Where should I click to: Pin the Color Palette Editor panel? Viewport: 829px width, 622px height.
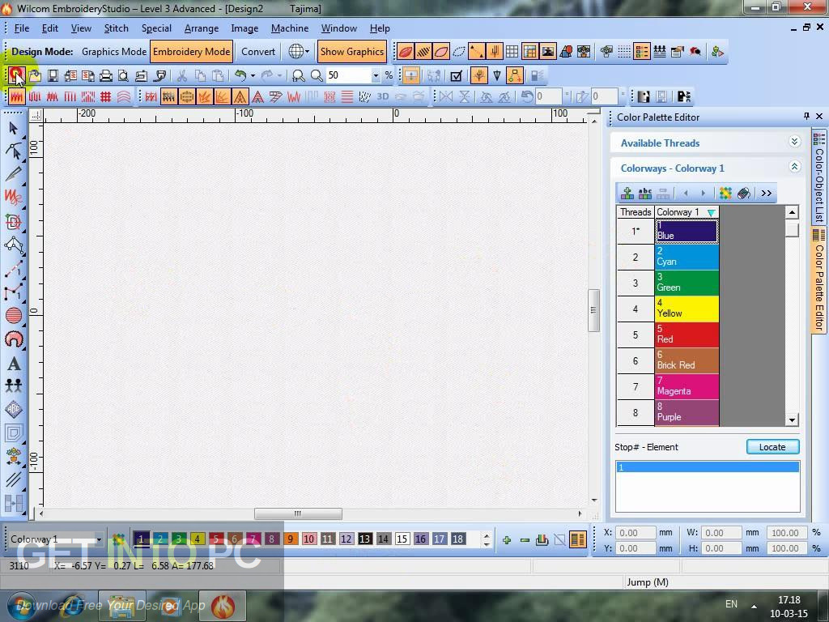coord(806,117)
